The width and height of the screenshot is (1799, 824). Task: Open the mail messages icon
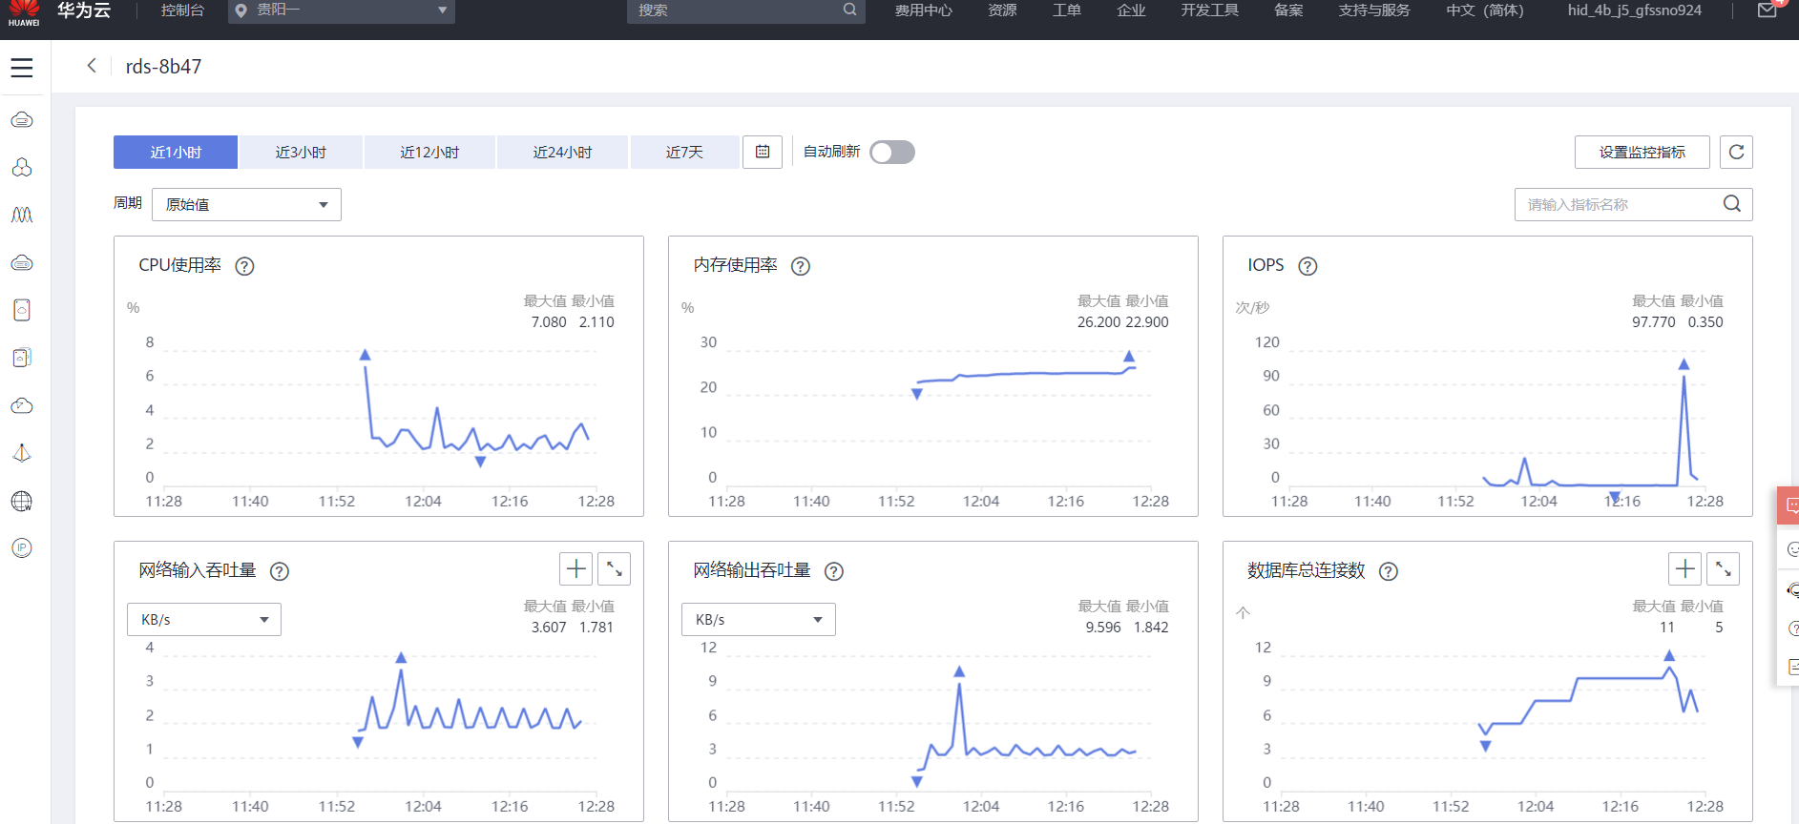[1768, 10]
